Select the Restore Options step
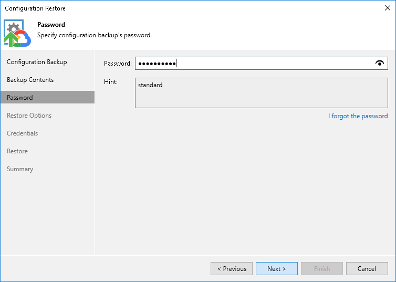 point(29,116)
